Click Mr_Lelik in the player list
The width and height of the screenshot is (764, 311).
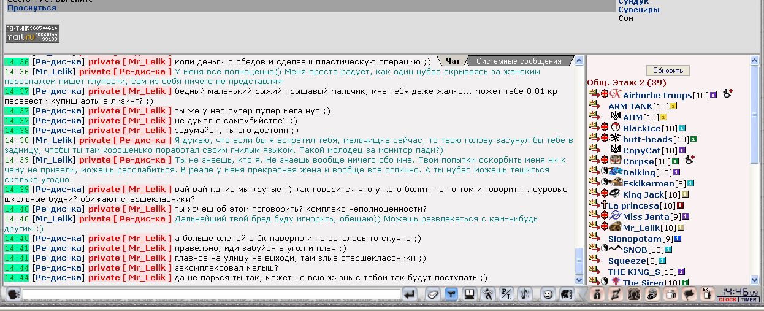click(641, 228)
